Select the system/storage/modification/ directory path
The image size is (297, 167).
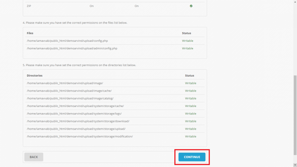(80, 136)
